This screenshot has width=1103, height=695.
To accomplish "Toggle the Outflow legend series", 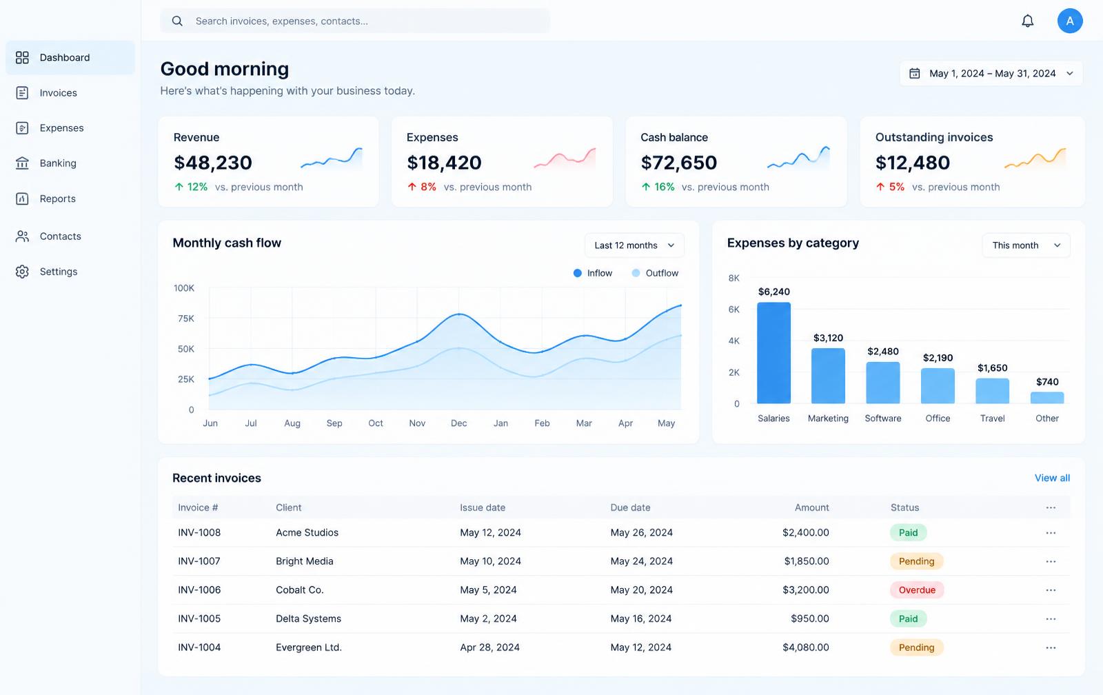I will [x=655, y=273].
